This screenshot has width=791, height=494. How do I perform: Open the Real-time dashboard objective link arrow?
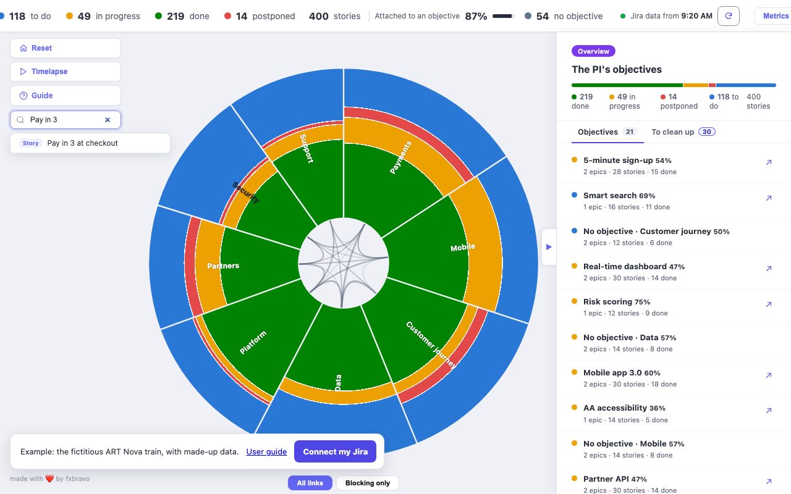click(x=769, y=269)
